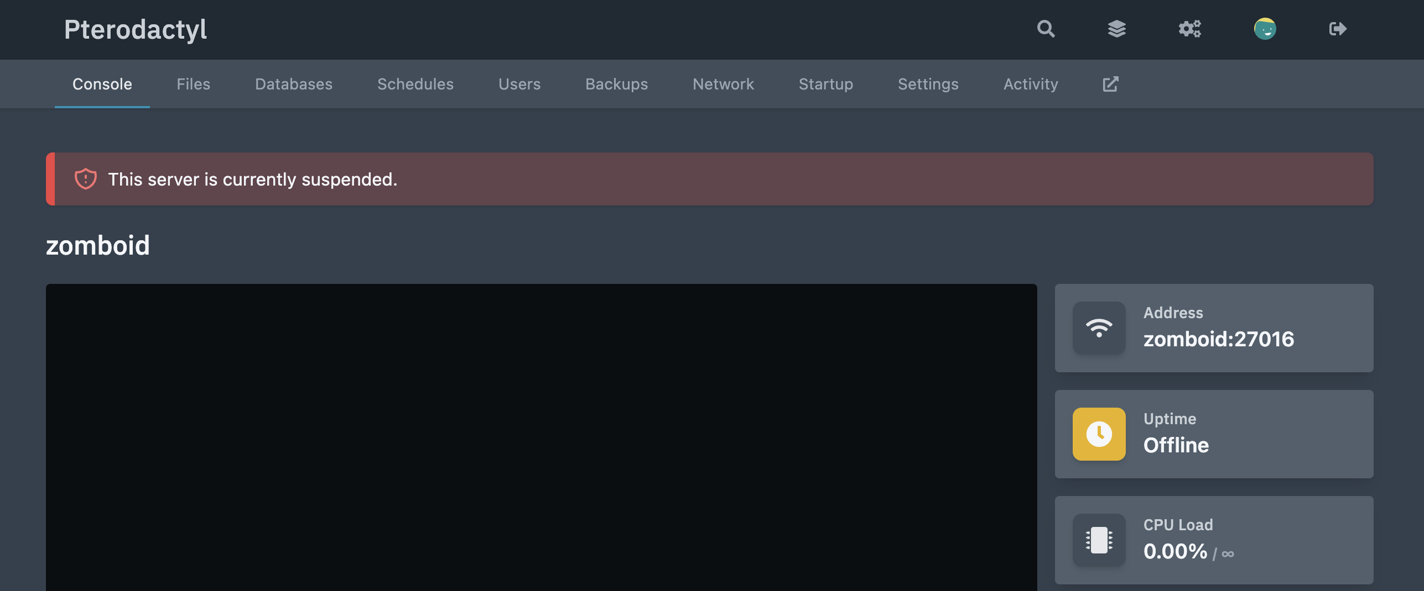Click the Address label

pos(1173,313)
